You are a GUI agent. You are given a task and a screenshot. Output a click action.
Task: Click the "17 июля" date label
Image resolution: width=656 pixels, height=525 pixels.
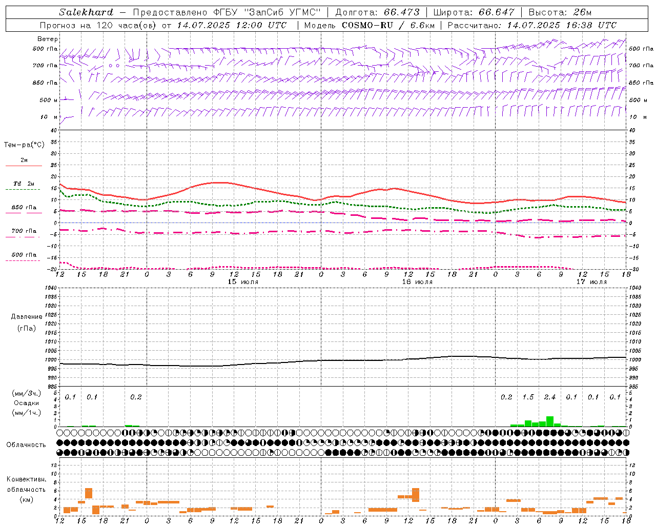click(x=592, y=282)
